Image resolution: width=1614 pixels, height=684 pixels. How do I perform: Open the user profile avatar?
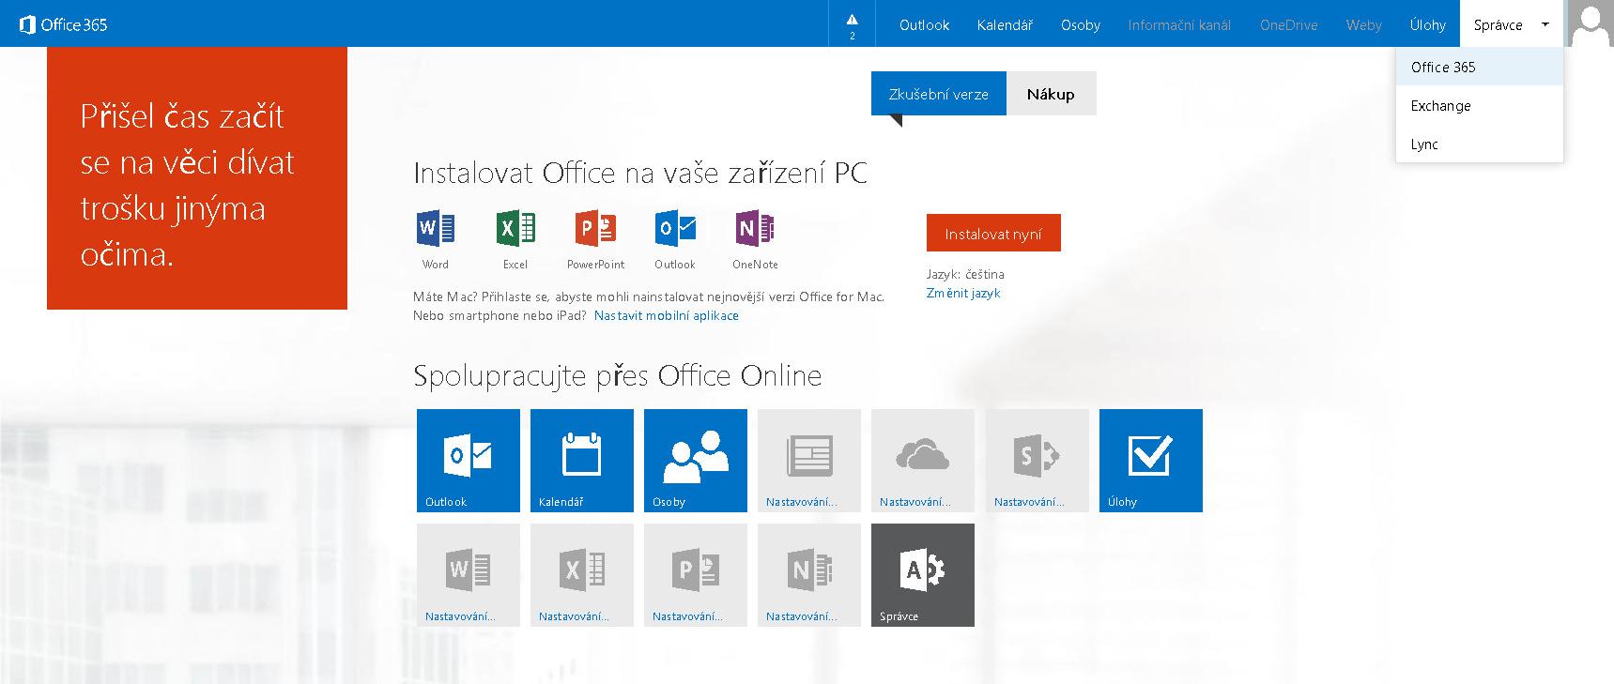click(x=1591, y=23)
